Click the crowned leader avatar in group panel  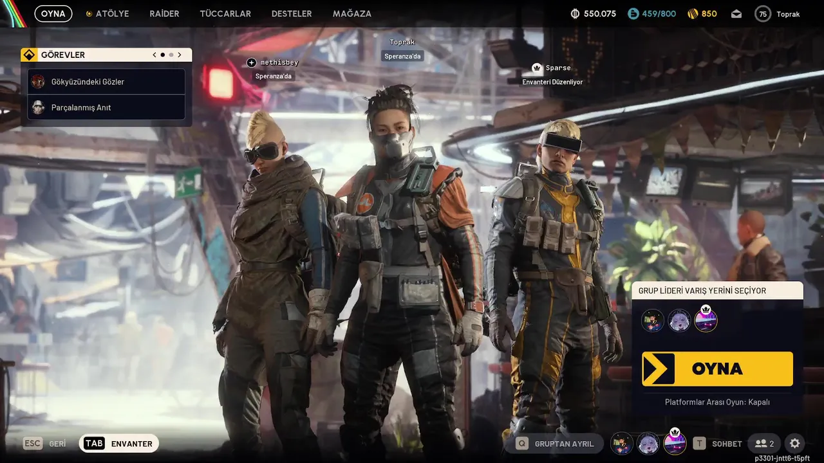[706, 320]
